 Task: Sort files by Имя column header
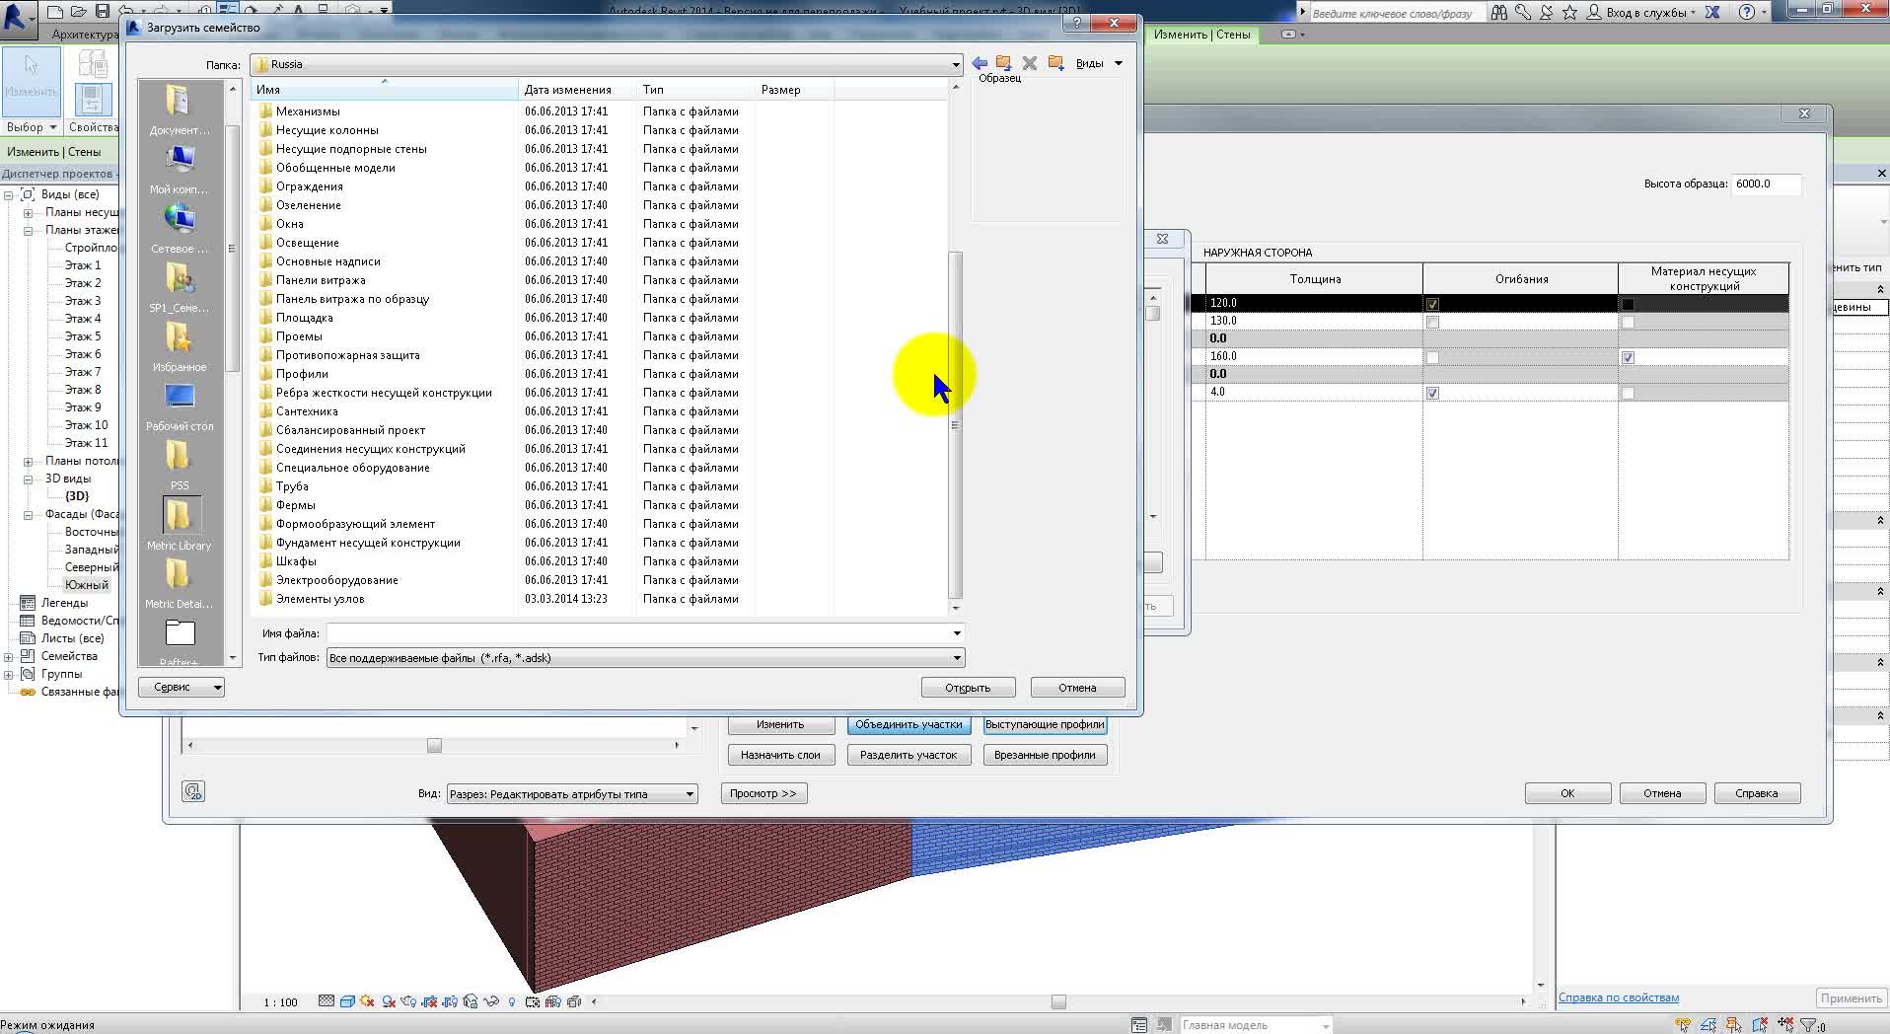point(385,90)
